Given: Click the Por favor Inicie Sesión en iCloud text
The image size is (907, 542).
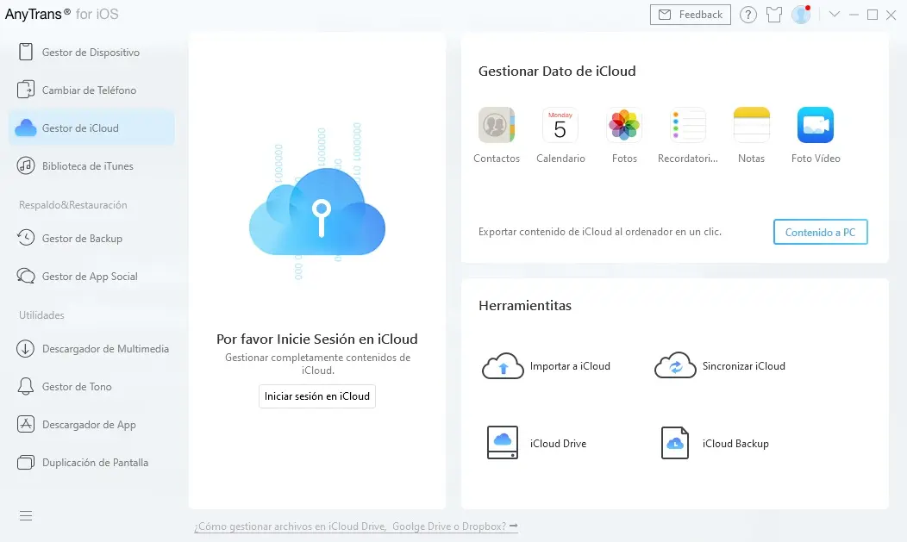Looking at the screenshot, I should (317, 339).
